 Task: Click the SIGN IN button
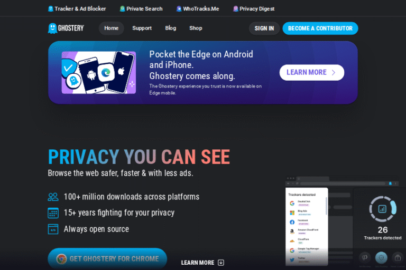click(264, 28)
